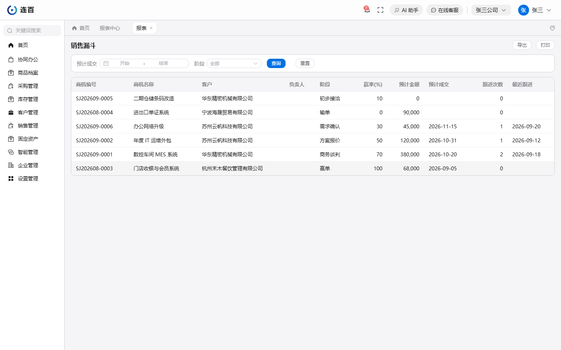This screenshot has height=350, width=561.
Task: Open 在线客服 support chat
Action: point(445,10)
